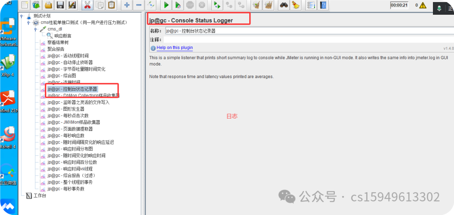454x215 pixels.
Task: Click the Clear All double-broom icon
Action: [x=268, y=5]
